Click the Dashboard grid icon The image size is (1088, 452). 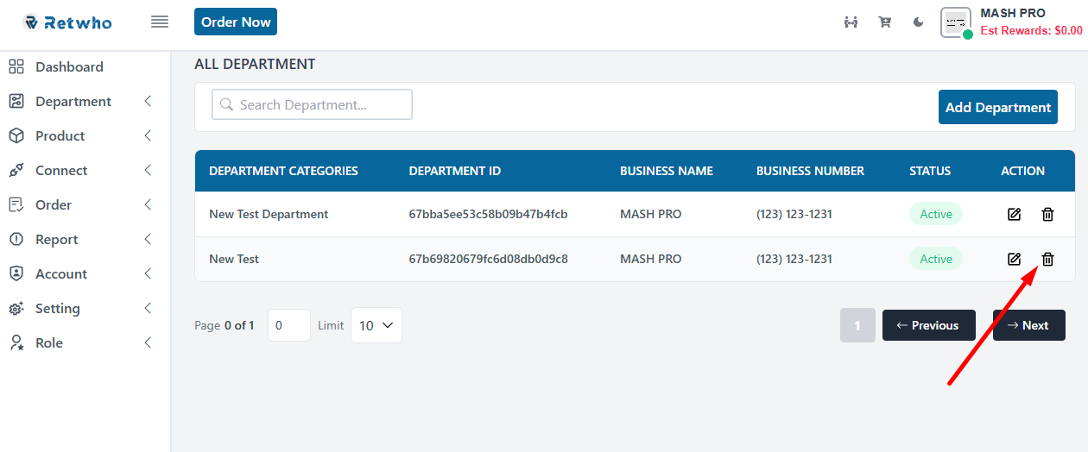click(x=16, y=66)
